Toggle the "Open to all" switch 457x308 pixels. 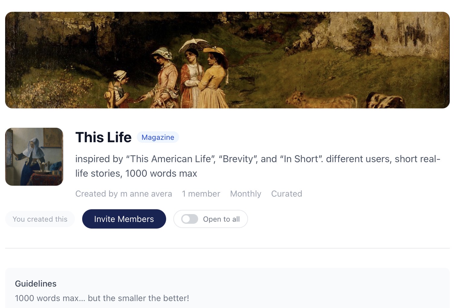click(x=190, y=219)
